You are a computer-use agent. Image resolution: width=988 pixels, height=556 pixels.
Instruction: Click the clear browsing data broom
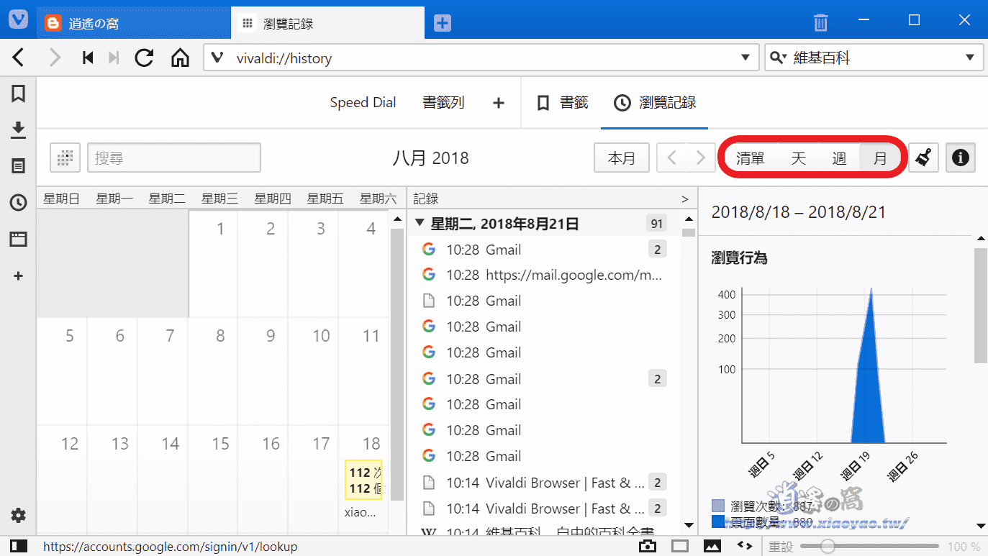point(924,158)
